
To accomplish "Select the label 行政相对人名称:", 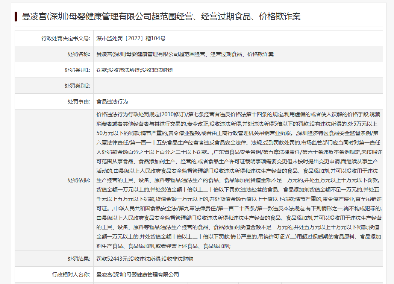I will 71,275.
